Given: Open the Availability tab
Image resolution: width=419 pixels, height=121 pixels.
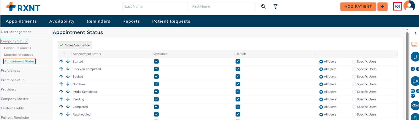Looking at the screenshot, I should pyautogui.click(x=62, y=21).
